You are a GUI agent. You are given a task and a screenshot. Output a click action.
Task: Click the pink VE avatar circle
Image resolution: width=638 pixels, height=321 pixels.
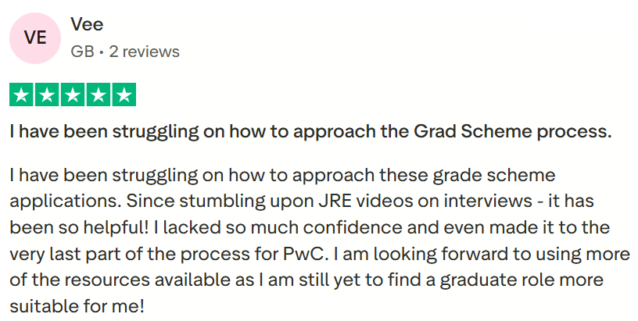35,38
